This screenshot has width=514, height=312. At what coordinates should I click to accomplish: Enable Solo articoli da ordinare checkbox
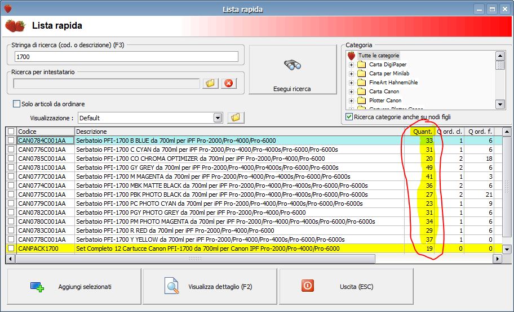[x=16, y=104]
